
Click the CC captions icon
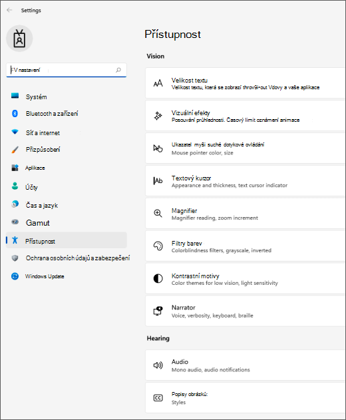158,398
